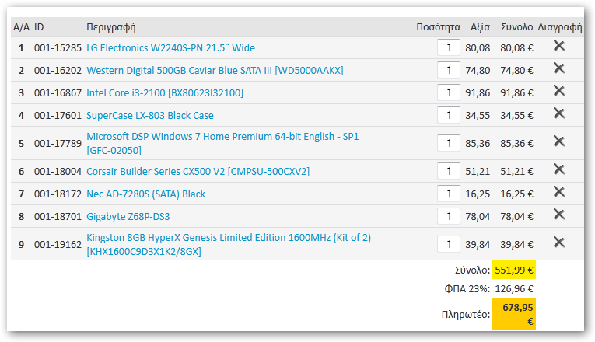Viewport: 595px width, 342px height.
Task: Open Western Digital 500GB Caviar Blue link
Action: (x=215, y=70)
